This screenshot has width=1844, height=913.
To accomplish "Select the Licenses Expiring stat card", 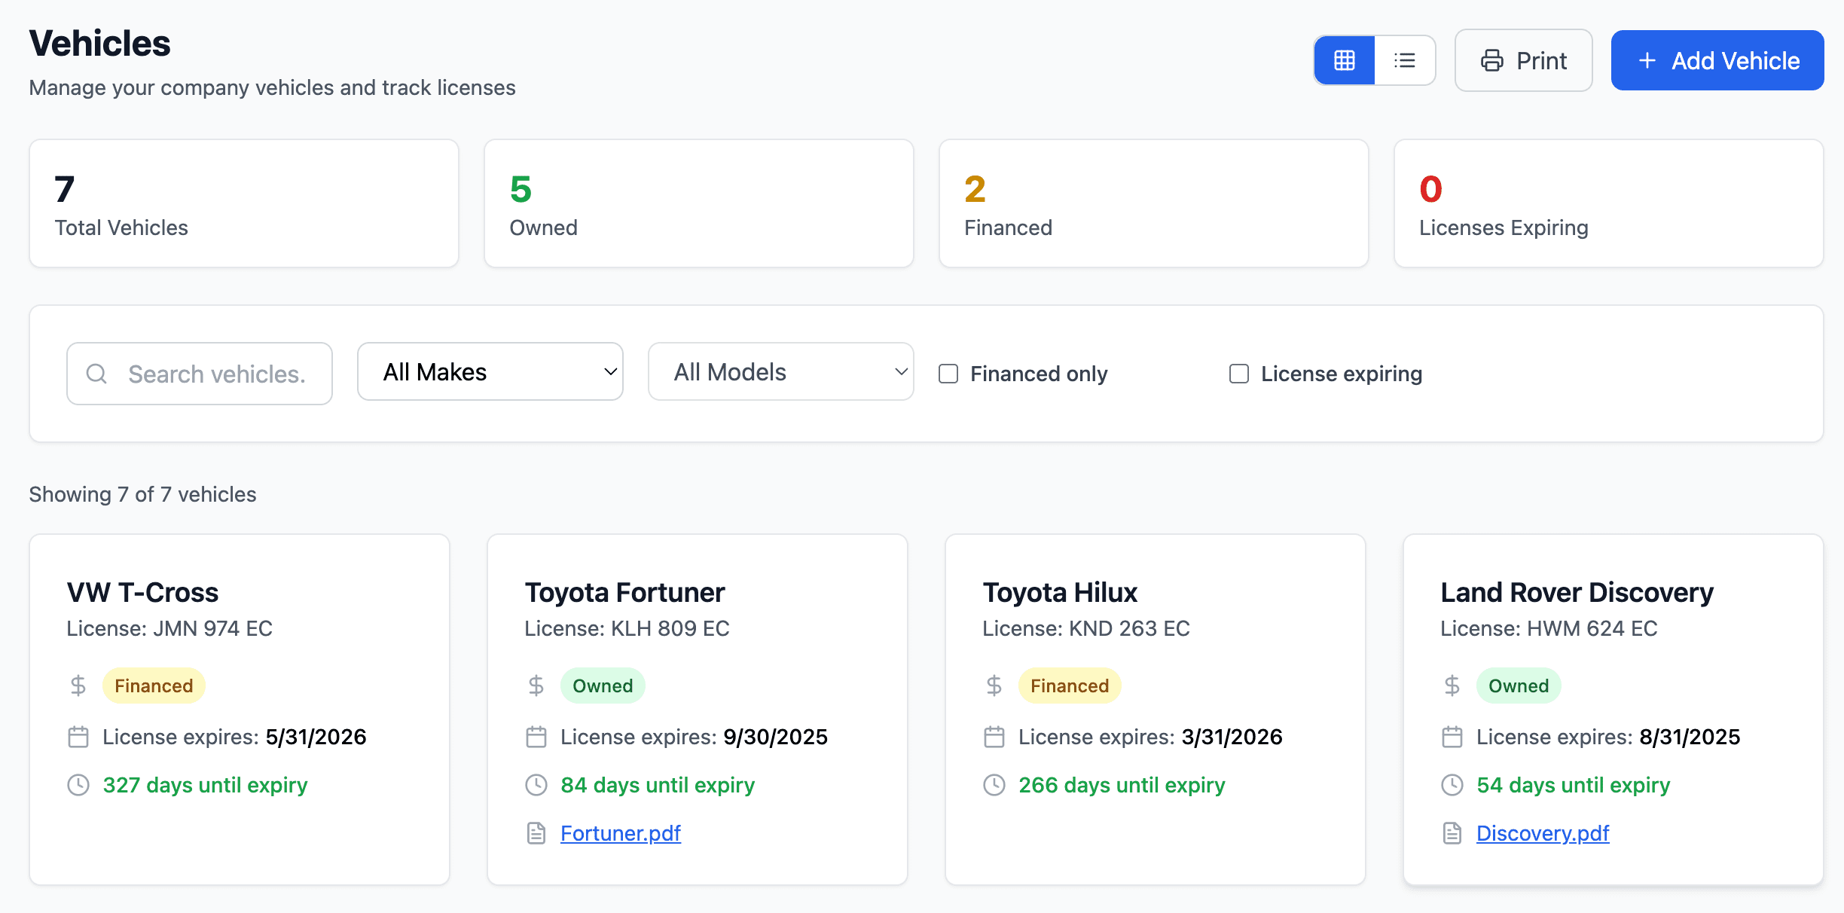I will tap(1608, 203).
